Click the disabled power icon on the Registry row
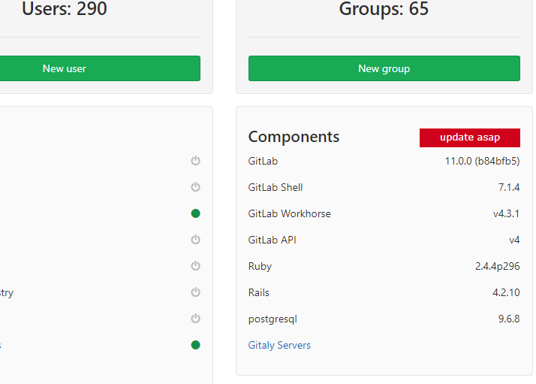 195,292
